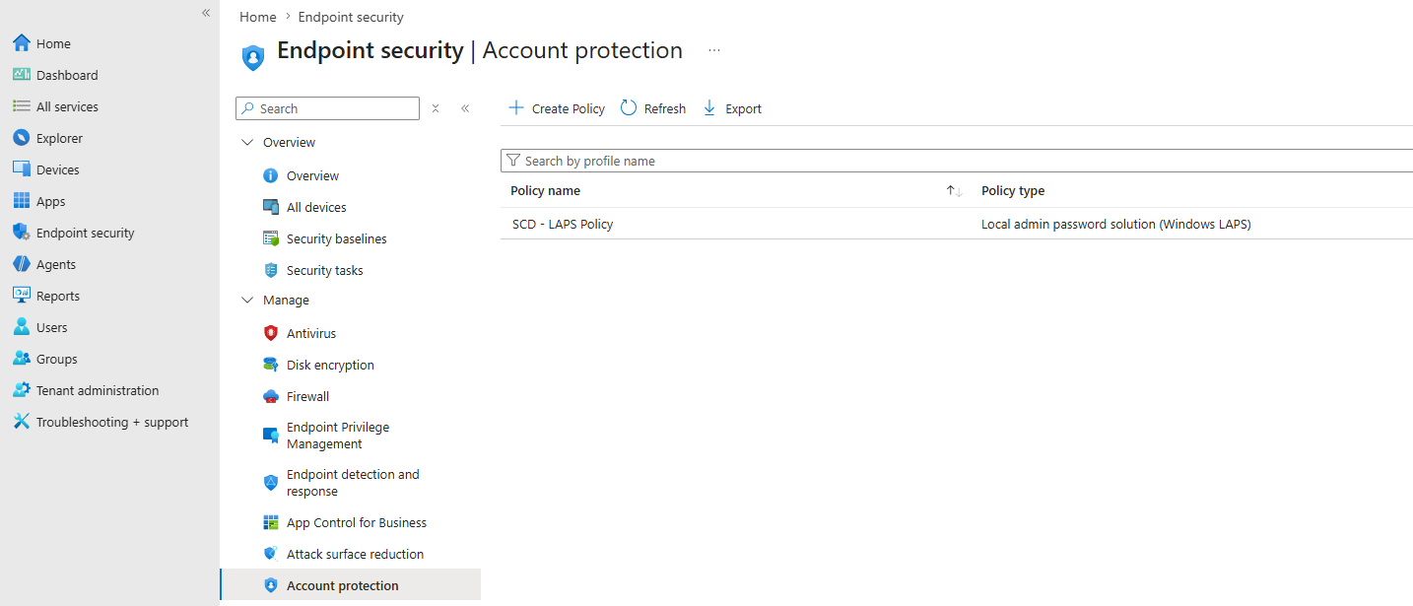Collapse the Overview section chevron
1413x606 pixels.
click(x=247, y=143)
